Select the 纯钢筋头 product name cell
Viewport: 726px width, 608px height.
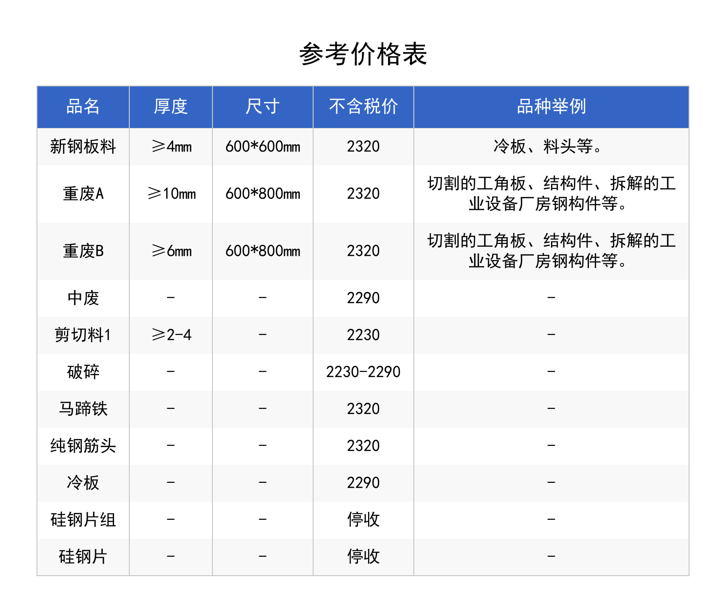[83, 446]
